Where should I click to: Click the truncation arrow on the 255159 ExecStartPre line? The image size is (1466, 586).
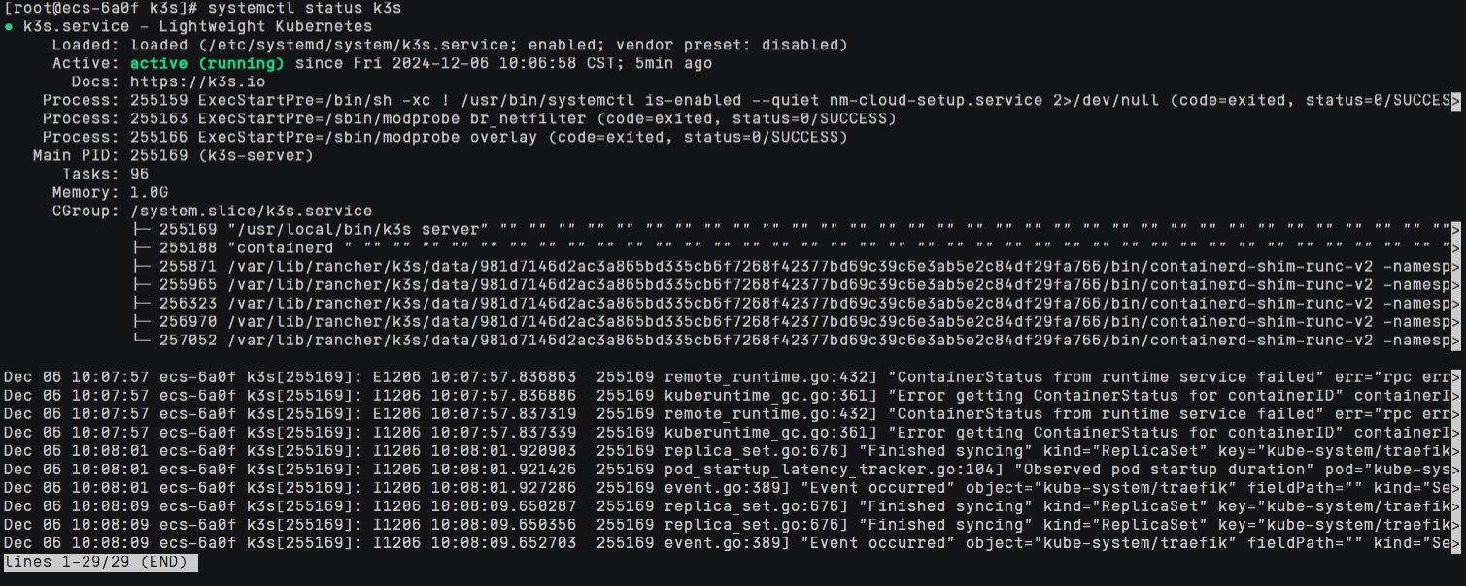1455,101
